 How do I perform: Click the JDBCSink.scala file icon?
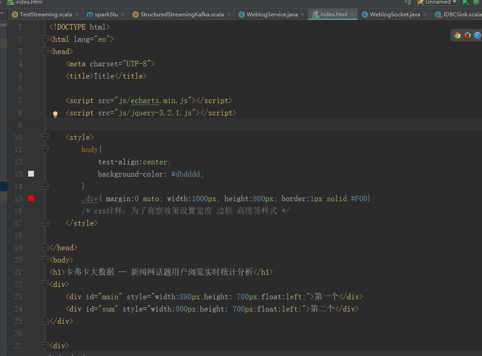click(438, 15)
